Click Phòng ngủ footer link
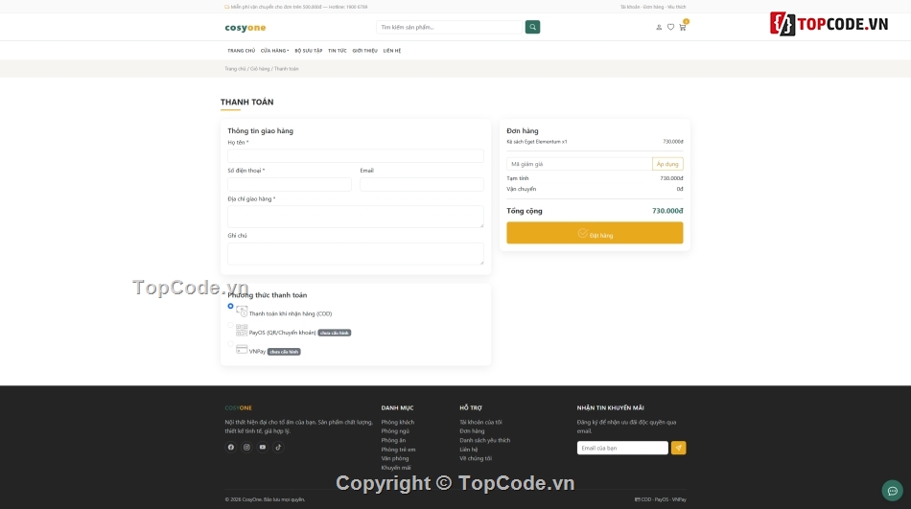Viewport: 911px width, 509px height. pyautogui.click(x=395, y=431)
